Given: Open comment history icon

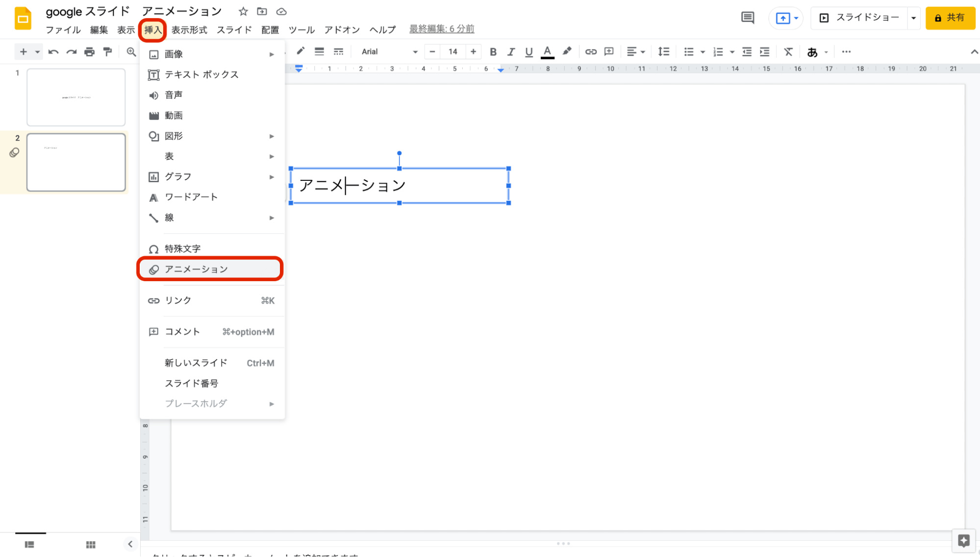Looking at the screenshot, I should click(x=748, y=18).
